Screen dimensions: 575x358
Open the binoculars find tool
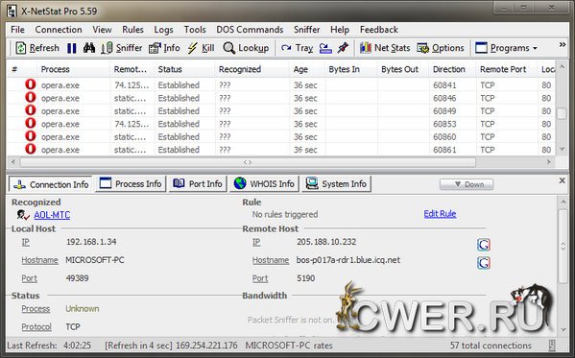88,48
